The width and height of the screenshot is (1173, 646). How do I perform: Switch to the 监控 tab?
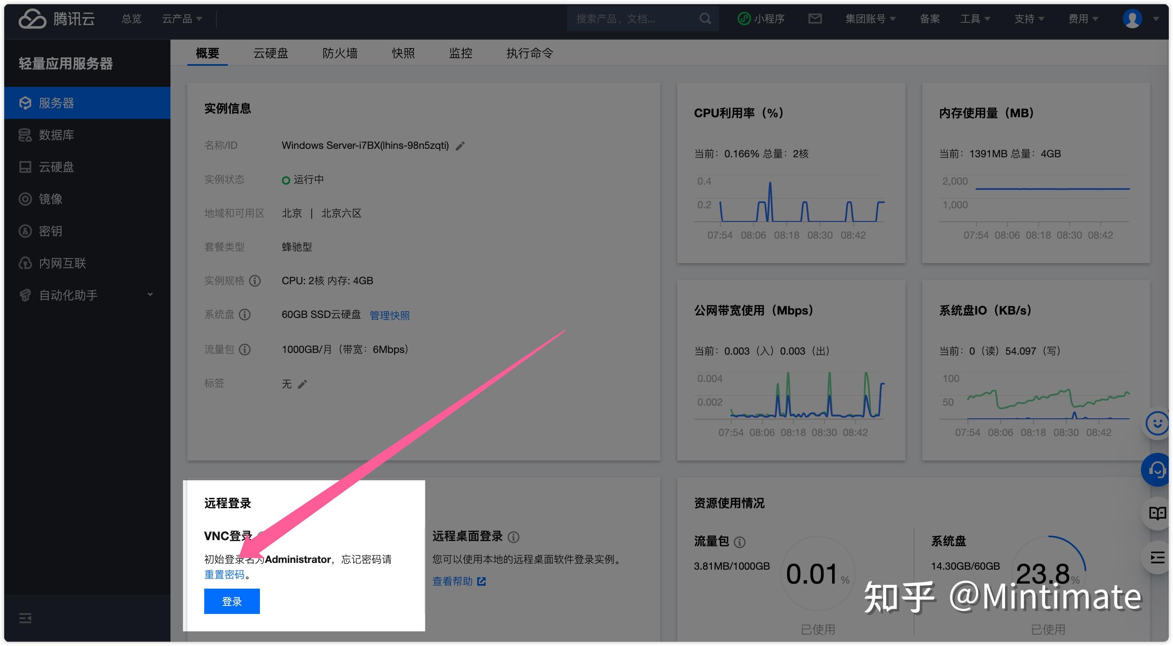(460, 53)
